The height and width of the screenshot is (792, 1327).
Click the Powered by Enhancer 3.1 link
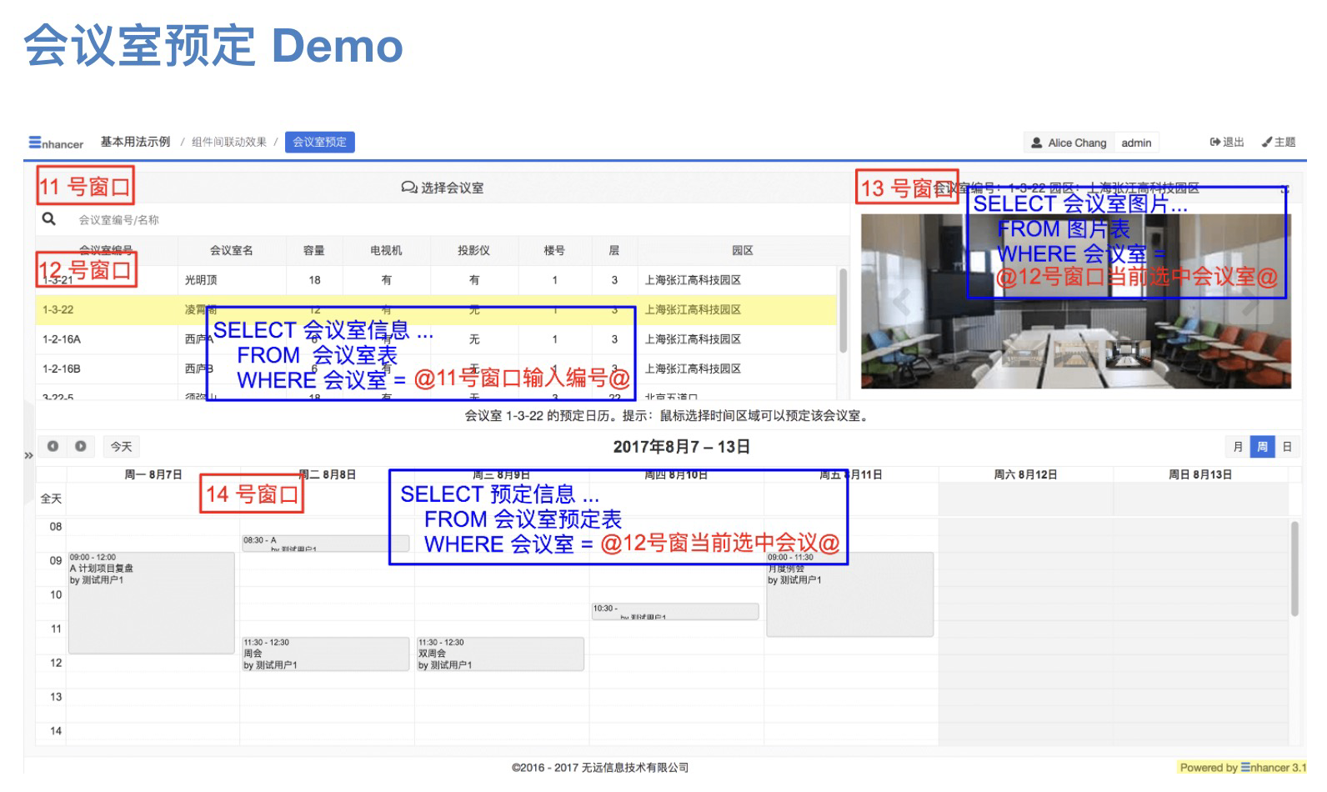(x=1243, y=767)
